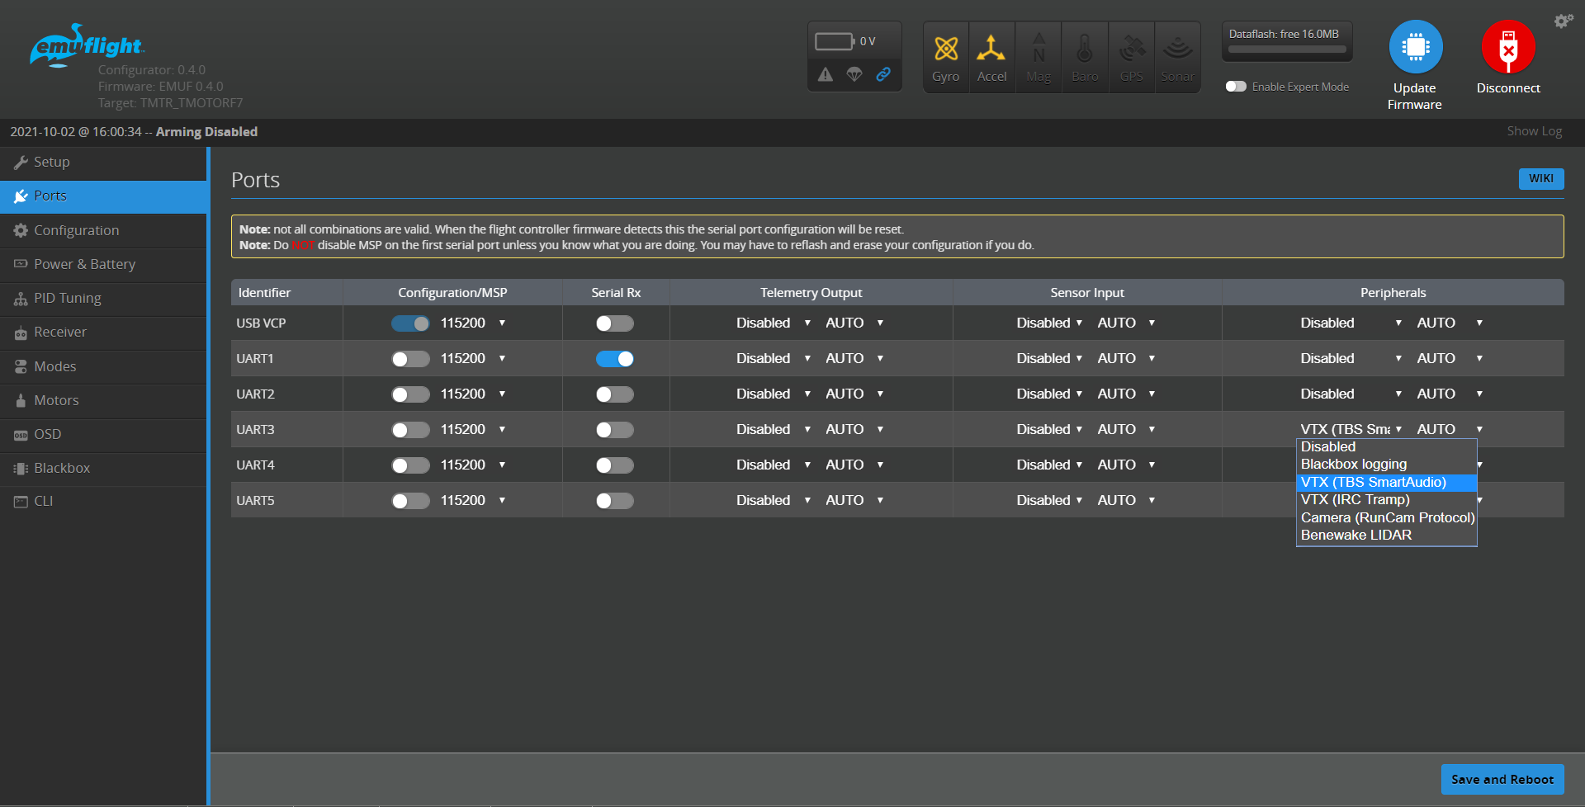Open Update Firmware via chip icon
This screenshot has height=807, width=1585.
[x=1415, y=47]
